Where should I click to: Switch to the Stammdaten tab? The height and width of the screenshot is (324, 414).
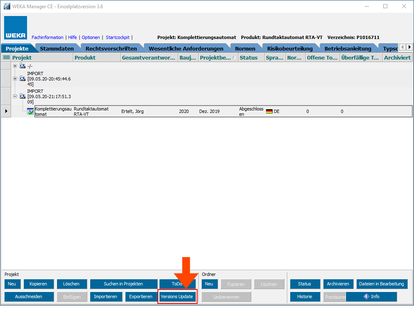pos(57,48)
